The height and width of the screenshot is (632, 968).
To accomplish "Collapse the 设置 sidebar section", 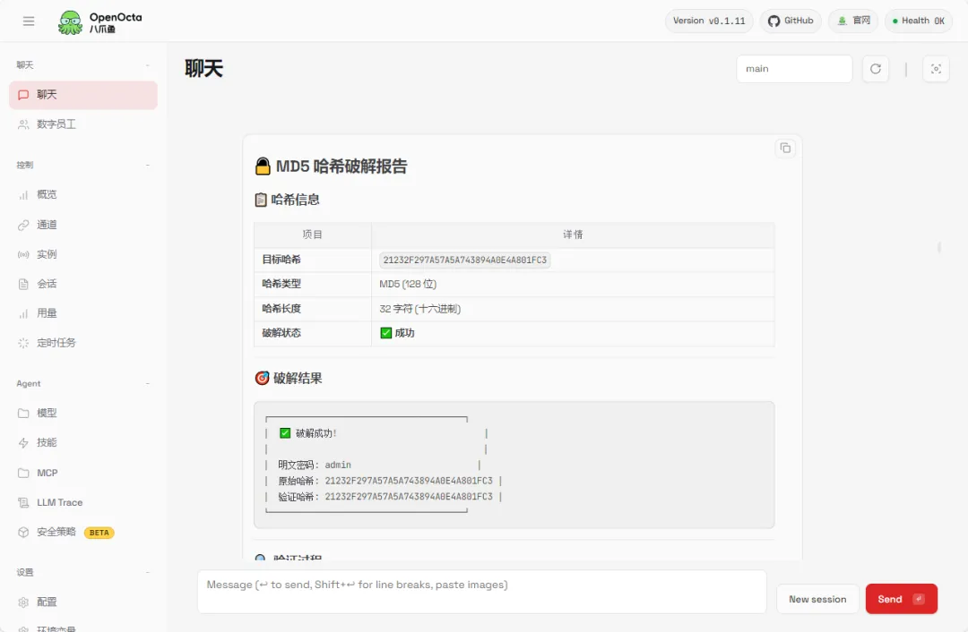I will pos(148,573).
